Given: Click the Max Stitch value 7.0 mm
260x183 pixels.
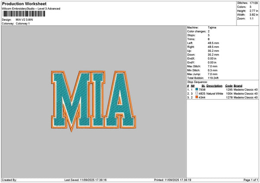Looking at the screenshot, I should coord(212,66).
